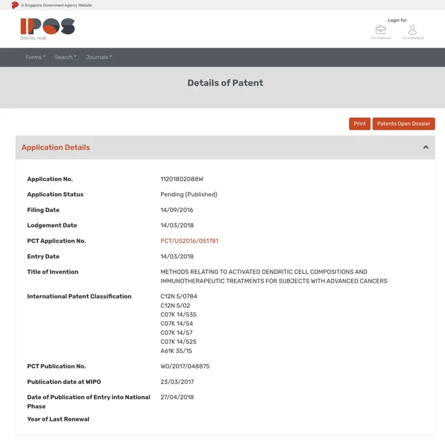This screenshot has height=441, width=445.
Task: Click the IPOS Digital Hub logo
Action: point(47,29)
